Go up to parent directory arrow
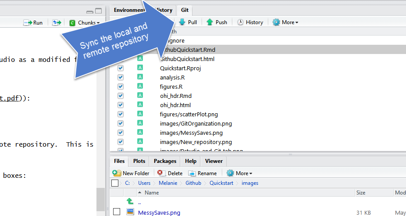The width and height of the screenshot is (406, 216). (130, 201)
